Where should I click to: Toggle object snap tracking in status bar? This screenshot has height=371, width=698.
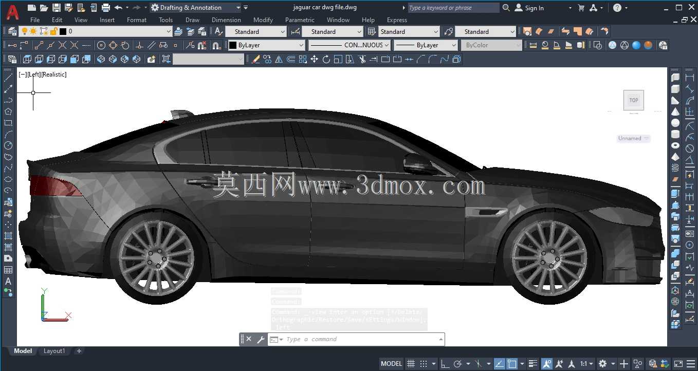point(500,364)
